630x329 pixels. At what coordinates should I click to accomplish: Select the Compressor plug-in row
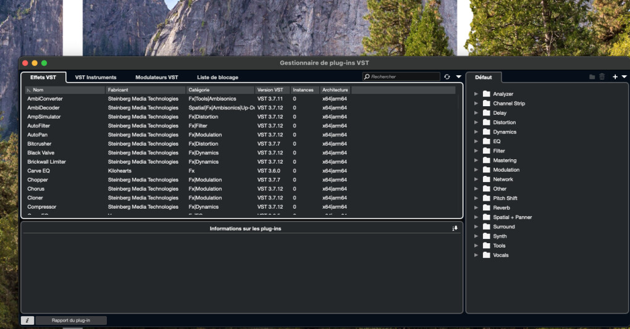click(x=240, y=207)
